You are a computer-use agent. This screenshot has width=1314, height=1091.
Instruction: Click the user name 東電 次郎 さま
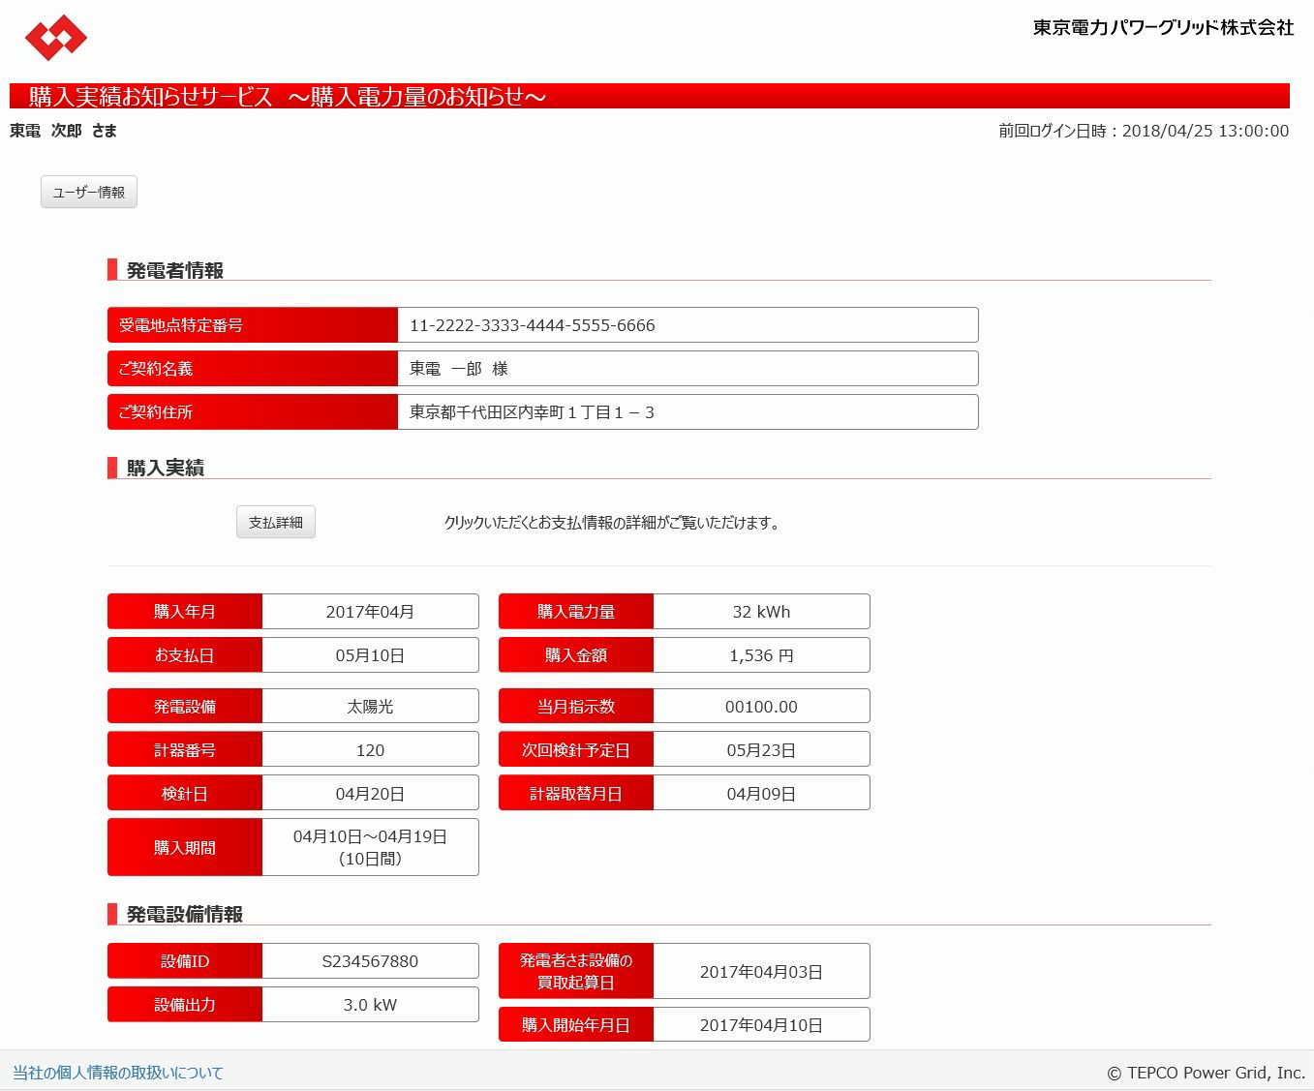point(64,131)
